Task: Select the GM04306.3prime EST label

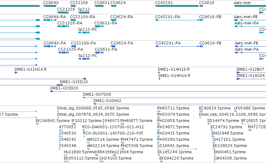Action: pos(230,158)
